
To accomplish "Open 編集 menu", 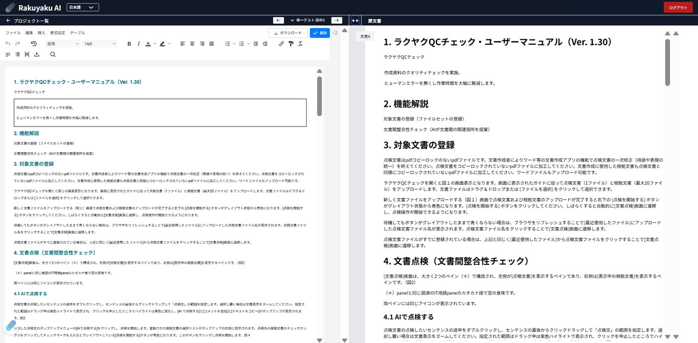I will [x=29, y=33].
